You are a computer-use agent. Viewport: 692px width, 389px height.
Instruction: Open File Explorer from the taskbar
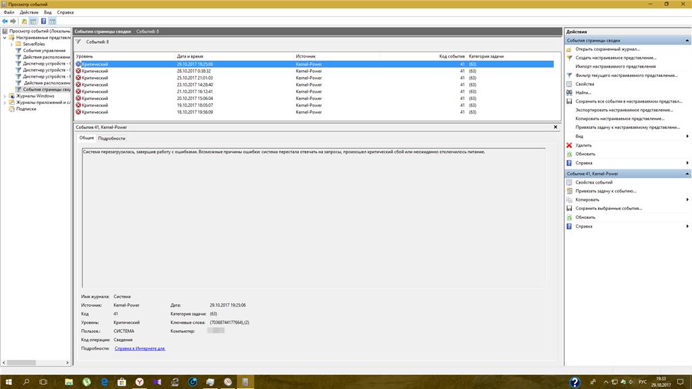[69, 382]
